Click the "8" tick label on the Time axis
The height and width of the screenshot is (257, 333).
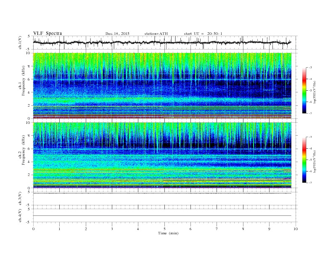click(x=243, y=229)
